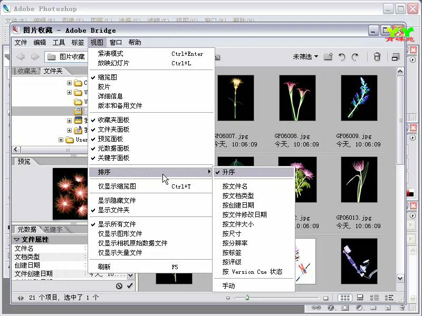Click versions and alternates view icon
Viewport: 422px width, 316px height.
389,298
